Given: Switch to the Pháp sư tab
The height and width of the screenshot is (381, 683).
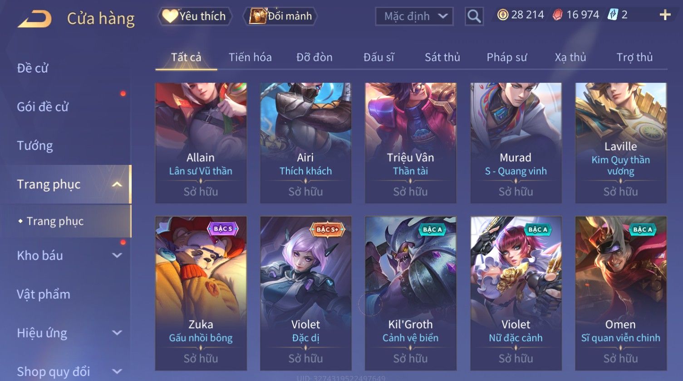Looking at the screenshot, I should pyautogui.click(x=506, y=57).
